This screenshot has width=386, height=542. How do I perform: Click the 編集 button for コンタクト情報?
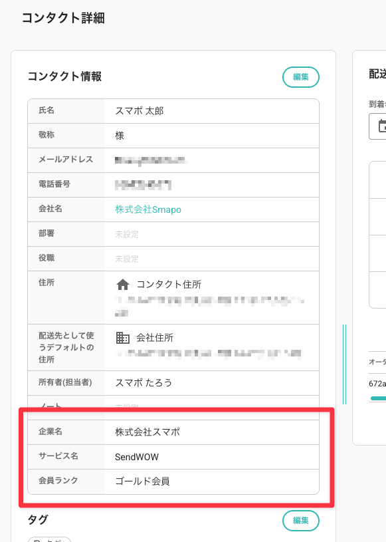[x=301, y=76]
